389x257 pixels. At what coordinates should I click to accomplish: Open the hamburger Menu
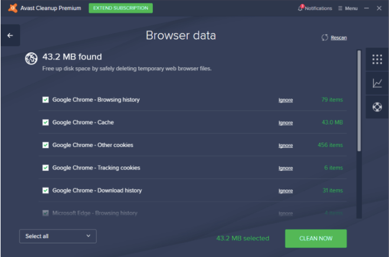[x=348, y=8]
